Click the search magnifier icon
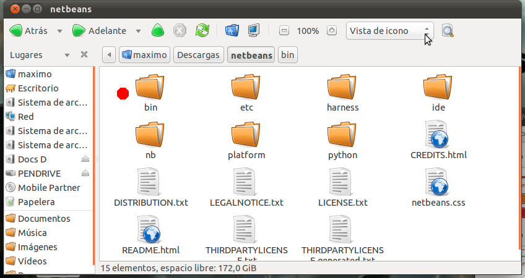Viewport: 525px width, 278px height. click(x=448, y=31)
